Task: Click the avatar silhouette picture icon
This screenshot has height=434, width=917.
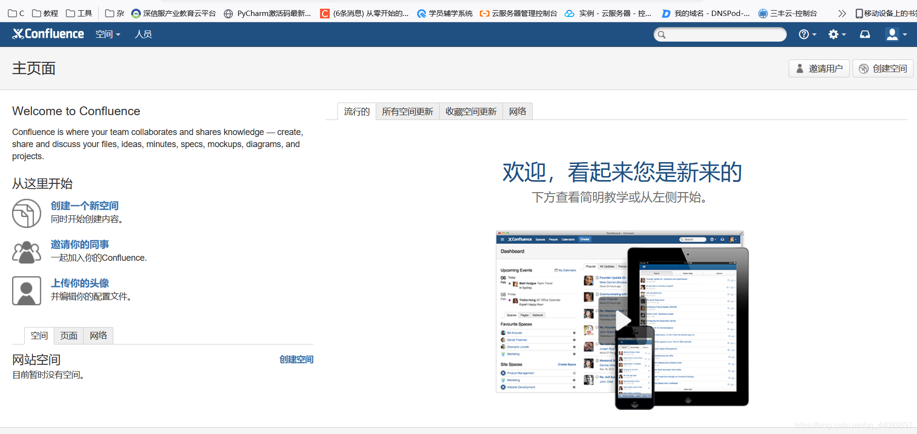Action: point(27,291)
